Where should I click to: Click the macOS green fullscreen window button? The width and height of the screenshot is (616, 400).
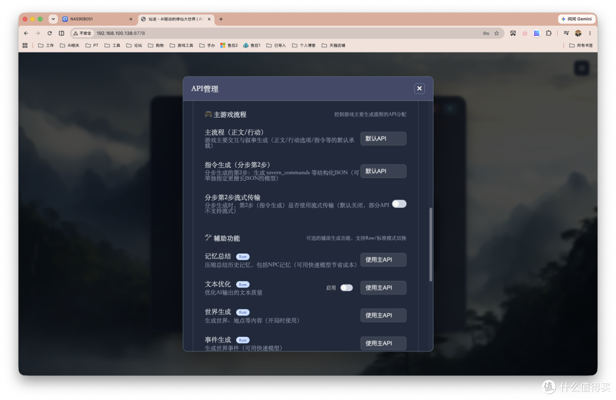click(x=40, y=19)
